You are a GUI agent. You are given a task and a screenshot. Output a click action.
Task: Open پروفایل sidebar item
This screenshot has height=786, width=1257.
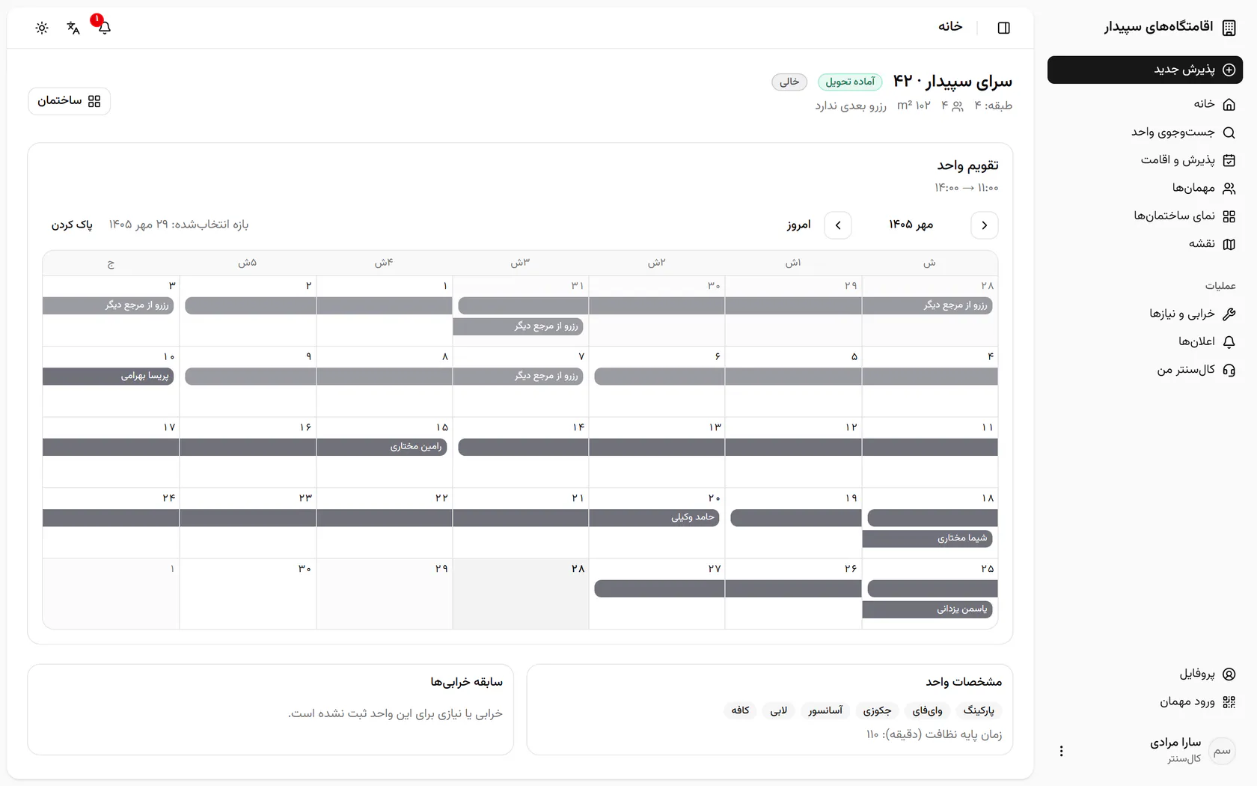pos(1145,674)
